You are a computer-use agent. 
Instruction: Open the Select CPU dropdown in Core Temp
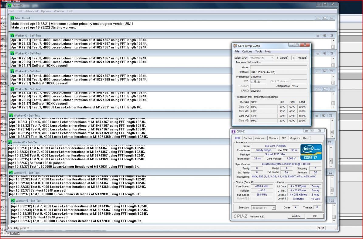pos(261,58)
